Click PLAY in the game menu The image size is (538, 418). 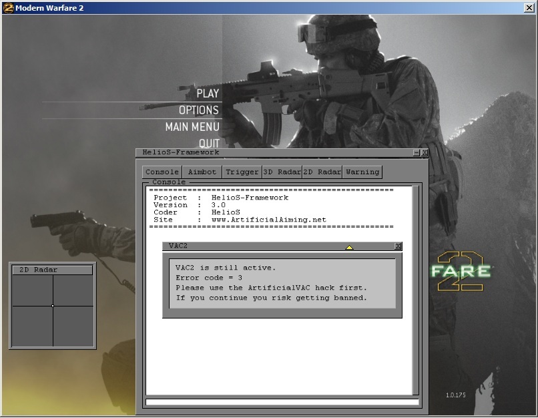click(x=208, y=93)
